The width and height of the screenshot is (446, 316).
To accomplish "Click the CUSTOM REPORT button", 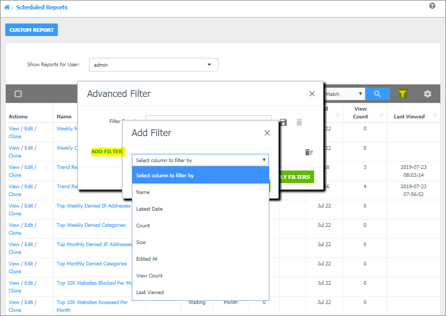I will click(x=32, y=30).
